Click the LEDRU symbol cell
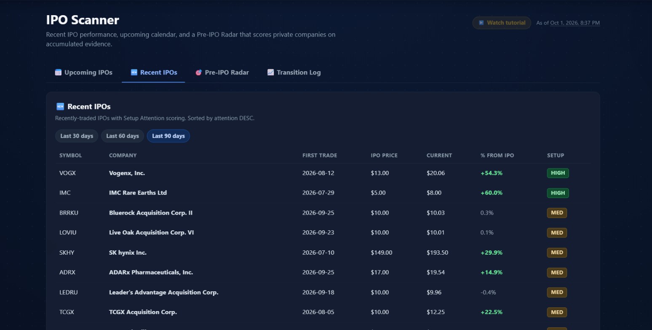 pos(68,292)
